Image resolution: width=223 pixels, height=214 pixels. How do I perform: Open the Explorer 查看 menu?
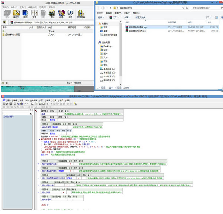click(118, 12)
